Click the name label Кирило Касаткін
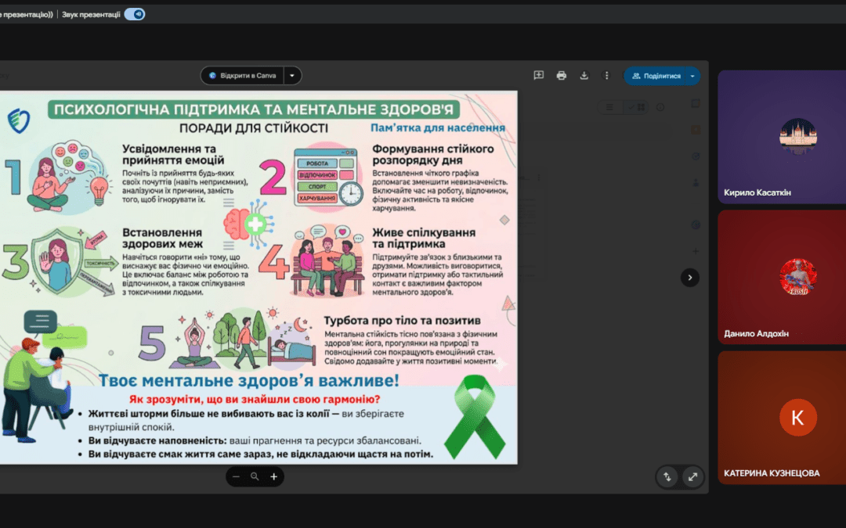Viewport: 846px width, 528px height. point(757,192)
